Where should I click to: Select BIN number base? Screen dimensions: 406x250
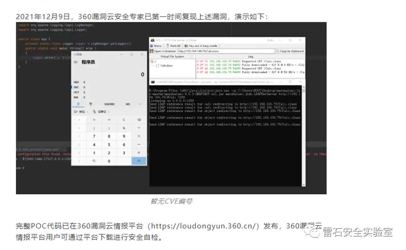76,97
